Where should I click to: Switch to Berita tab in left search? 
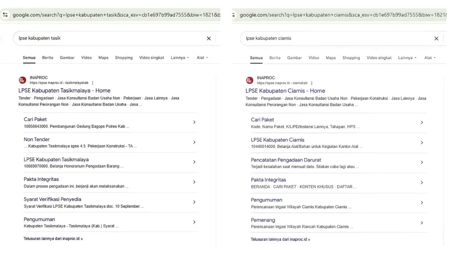(48, 58)
